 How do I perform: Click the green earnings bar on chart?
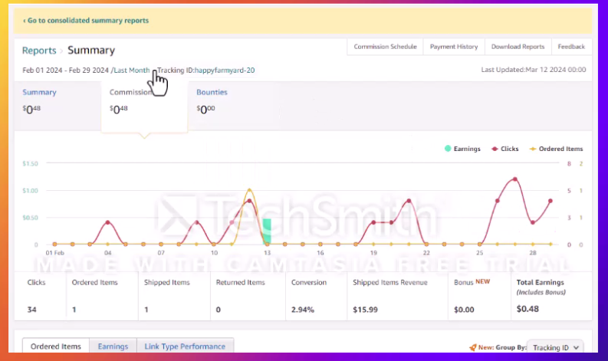coord(267,231)
